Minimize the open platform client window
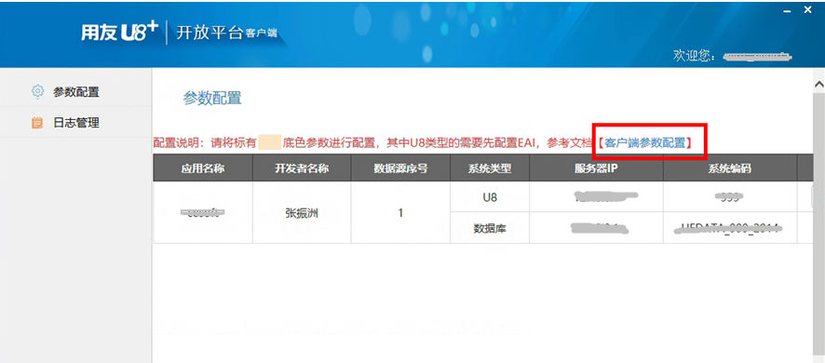Image resolution: width=825 pixels, height=363 pixels. [788, 10]
